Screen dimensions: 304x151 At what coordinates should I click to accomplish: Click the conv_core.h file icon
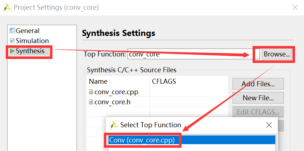(x=91, y=102)
